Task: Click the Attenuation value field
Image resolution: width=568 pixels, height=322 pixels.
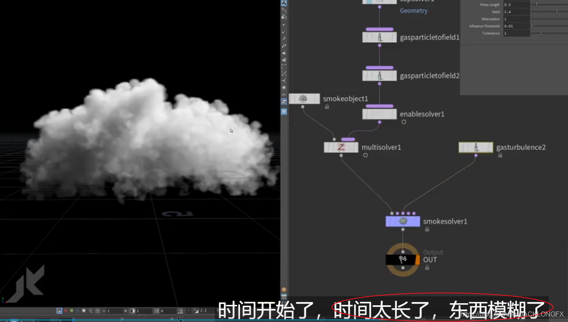Action: point(516,19)
